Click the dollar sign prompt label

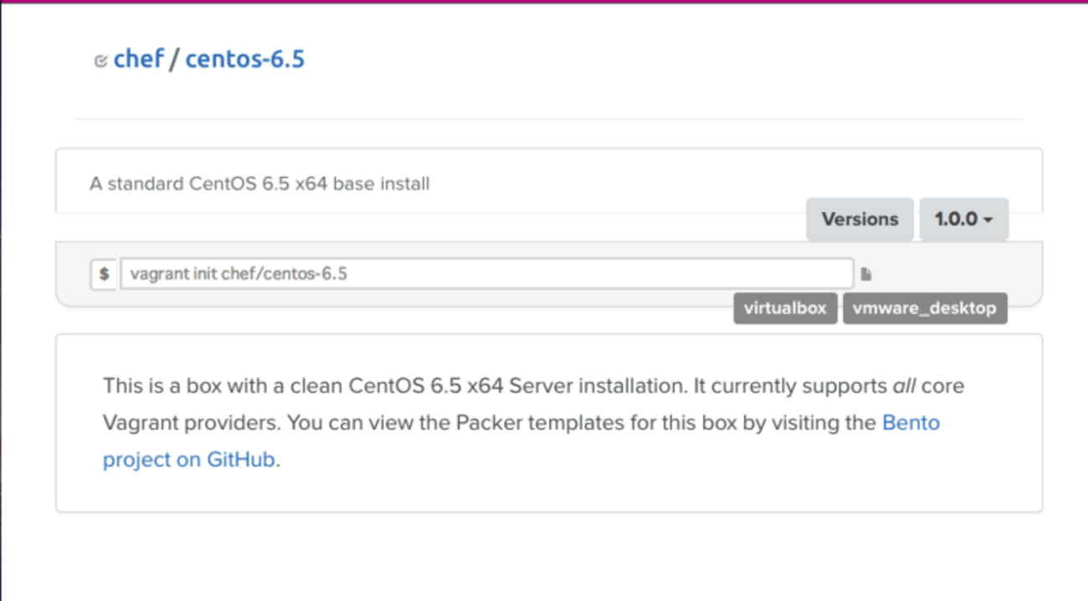[104, 274]
